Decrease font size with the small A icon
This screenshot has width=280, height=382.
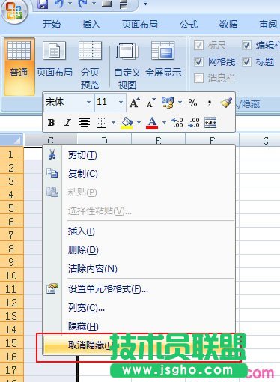pyautogui.click(x=150, y=103)
